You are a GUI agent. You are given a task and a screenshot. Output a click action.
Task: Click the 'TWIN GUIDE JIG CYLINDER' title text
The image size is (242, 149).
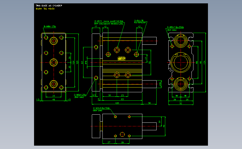pos(49,6)
